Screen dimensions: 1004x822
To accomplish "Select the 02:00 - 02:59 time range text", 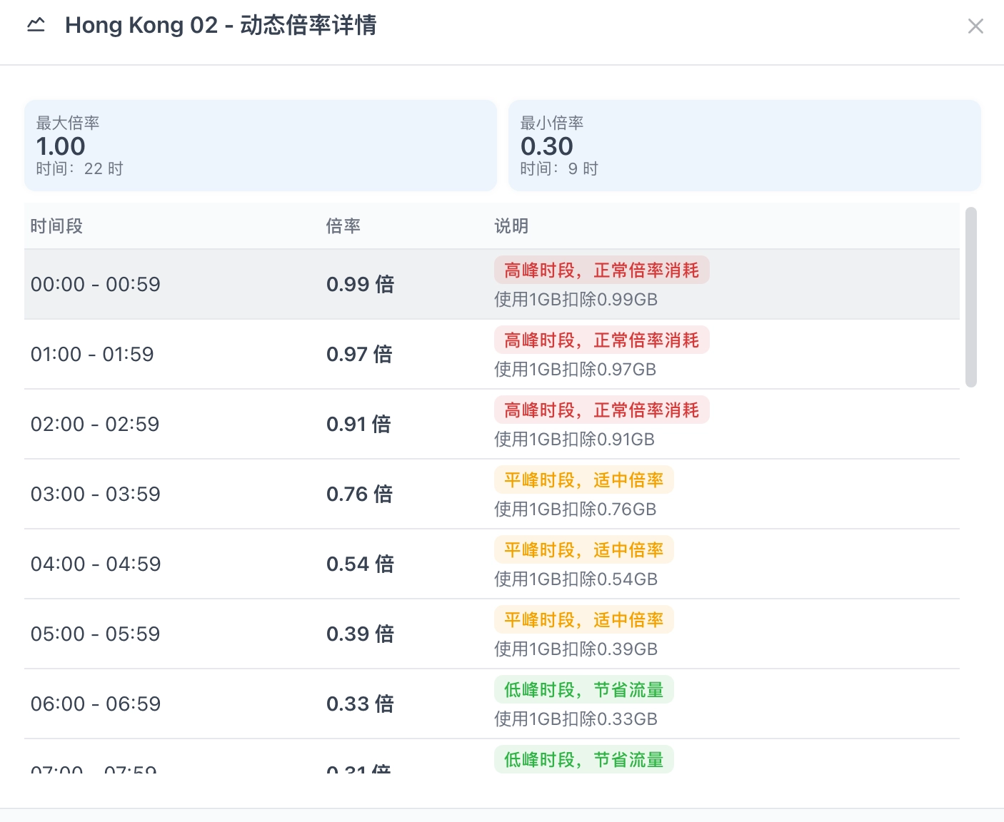I will [x=95, y=424].
